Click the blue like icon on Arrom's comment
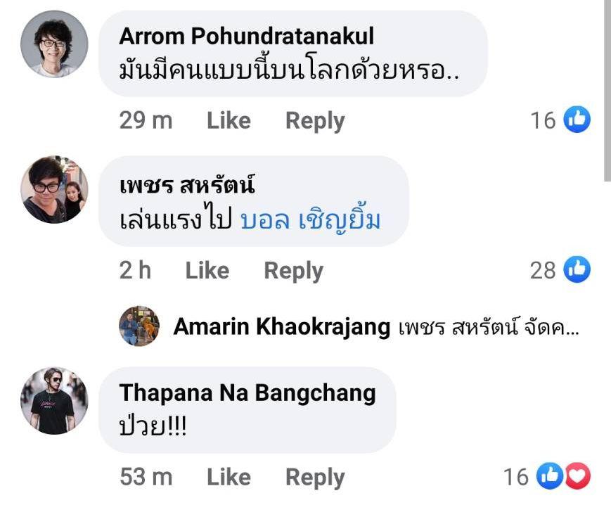The height and width of the screenshot is (505, 611). [x=578, y=120]
